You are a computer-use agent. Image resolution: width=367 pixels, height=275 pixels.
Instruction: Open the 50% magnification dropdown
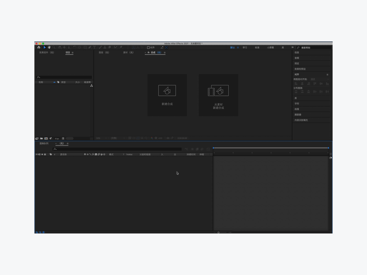point(102,138)
